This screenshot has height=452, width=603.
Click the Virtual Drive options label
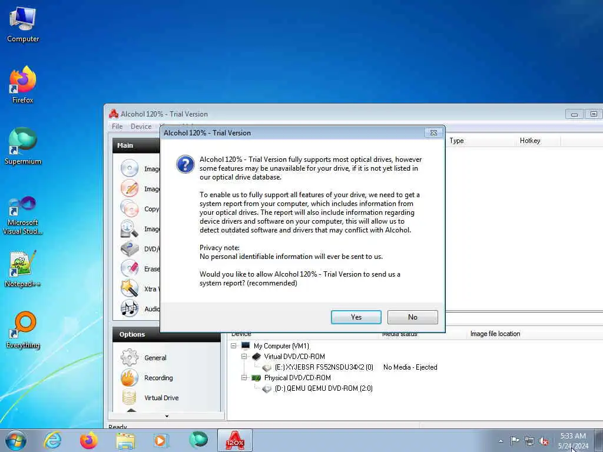161,398
